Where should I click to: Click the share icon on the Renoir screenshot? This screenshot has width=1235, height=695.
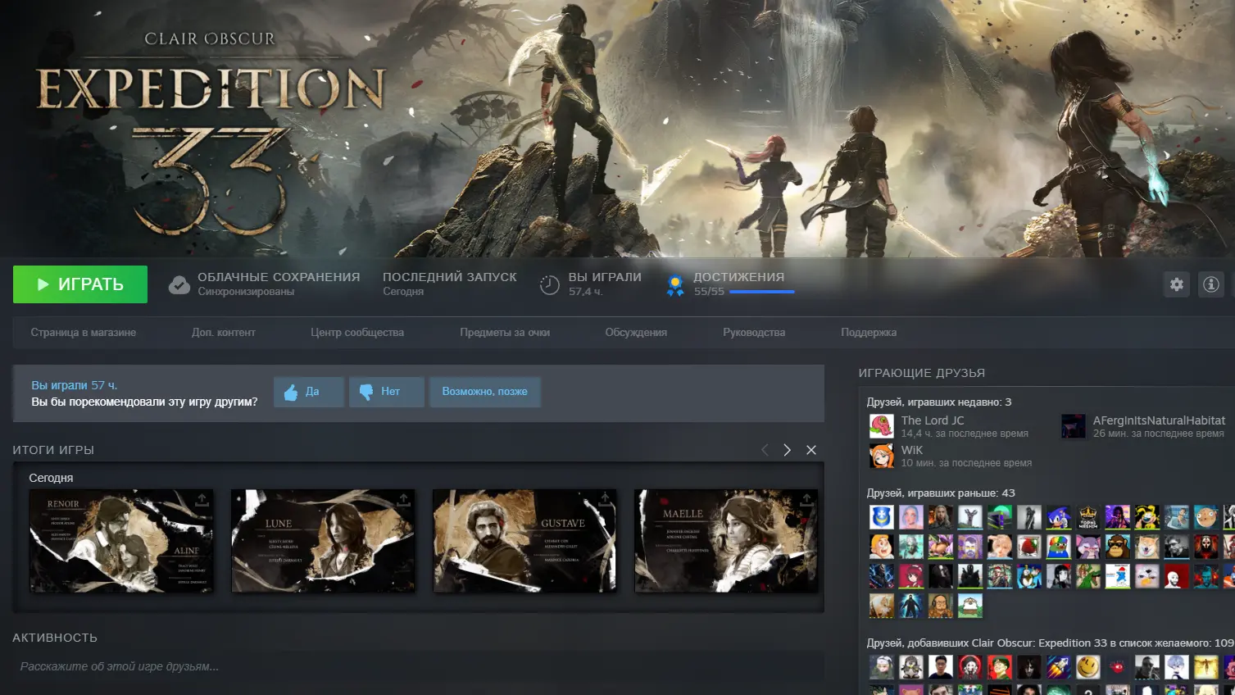202,499
